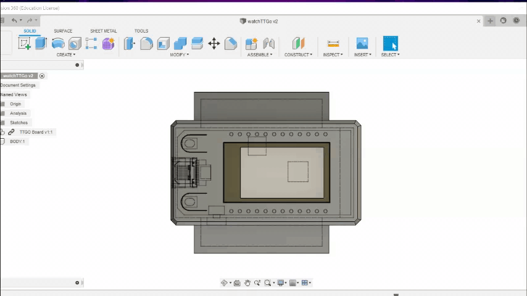The image size is (527, 296).
Task: Activate the Move/Copy arrows tool
Action: (214, 43)
